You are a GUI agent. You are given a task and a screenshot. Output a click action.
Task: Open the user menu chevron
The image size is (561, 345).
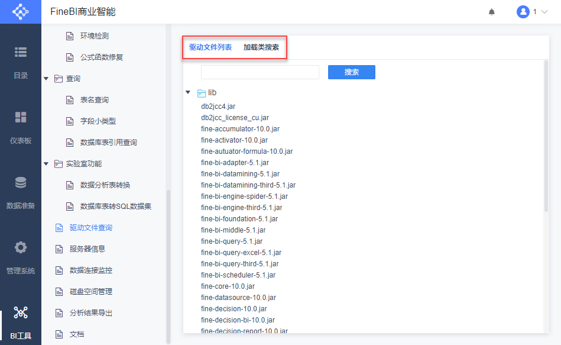tap(544, 12)
